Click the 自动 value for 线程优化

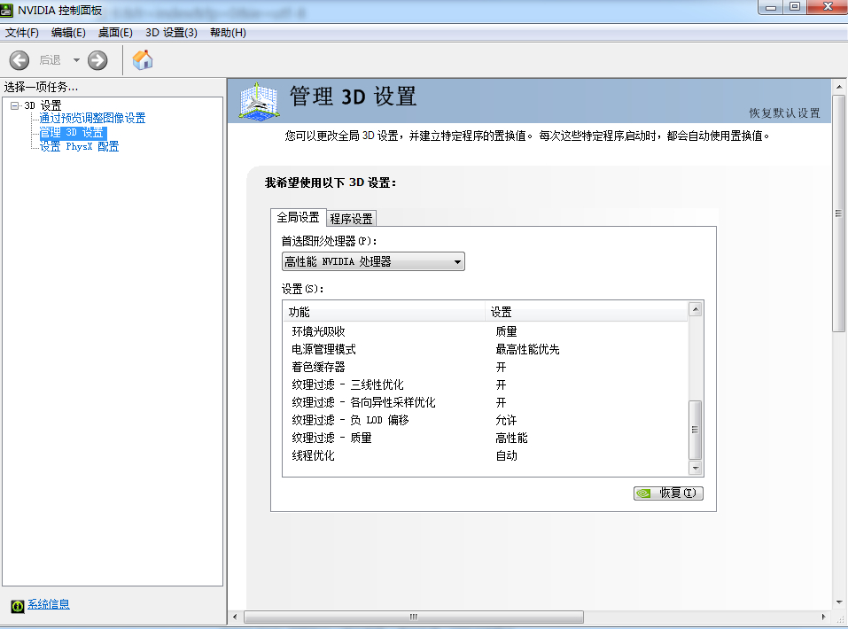(506, 456)
